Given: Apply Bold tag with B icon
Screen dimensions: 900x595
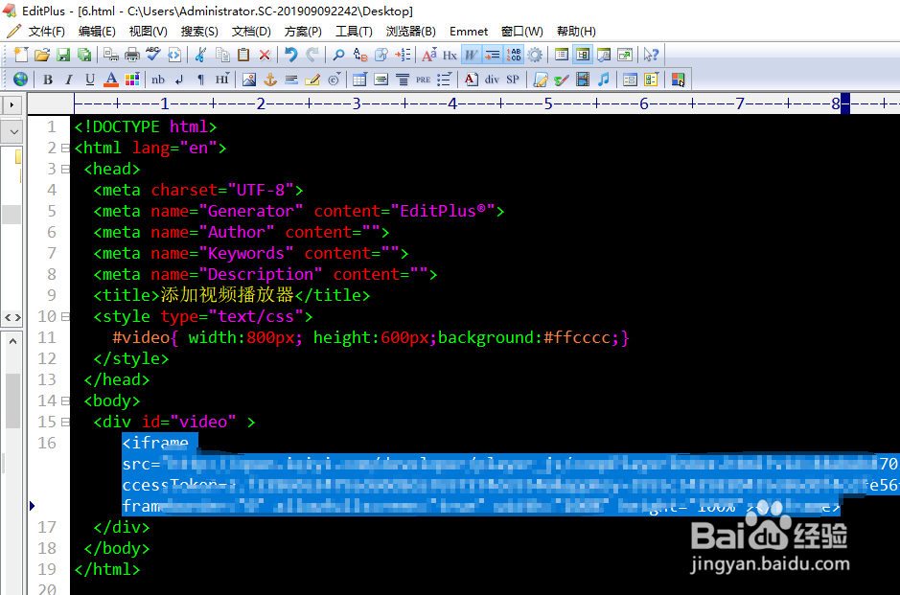Looking at the screenshot, I should (x=48, y=80).
